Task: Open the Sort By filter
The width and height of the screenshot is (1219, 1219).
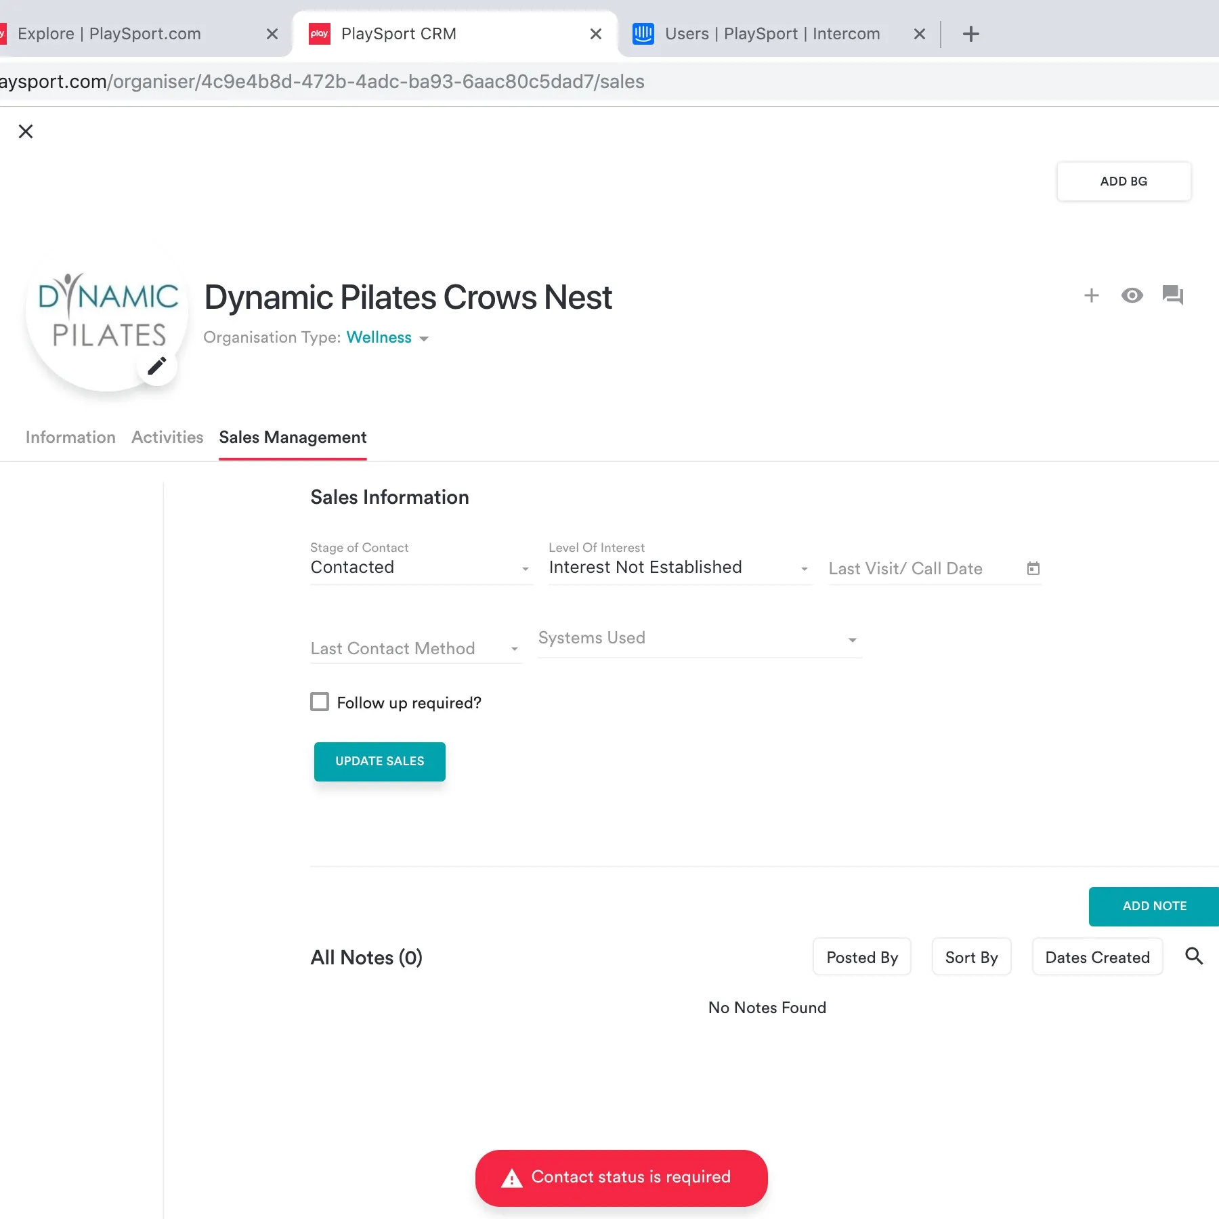Action: pyautogui.click(x=971, y=957)
